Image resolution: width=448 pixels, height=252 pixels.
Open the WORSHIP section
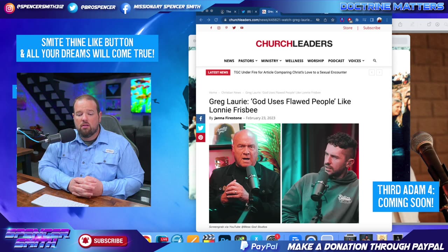tap(316, 61)
